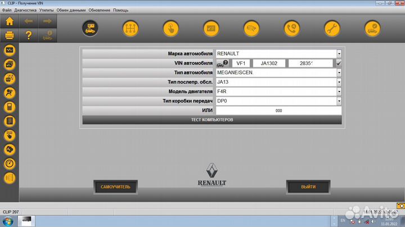Viewport: 405px width, 227px height.
Task: Open the Файл menu
Action: pyautogui.click(x=7, y=10)
